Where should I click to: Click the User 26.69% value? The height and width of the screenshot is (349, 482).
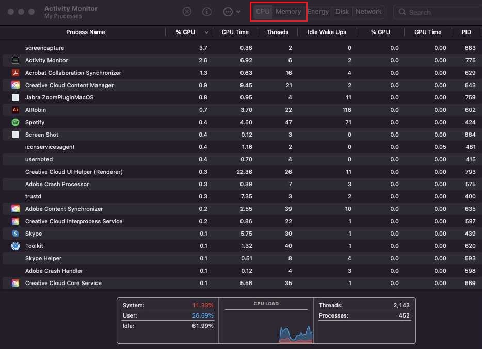(x=203, y=315)
